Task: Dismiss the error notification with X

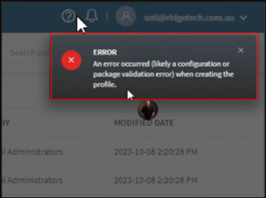Action: coord(241,50)
